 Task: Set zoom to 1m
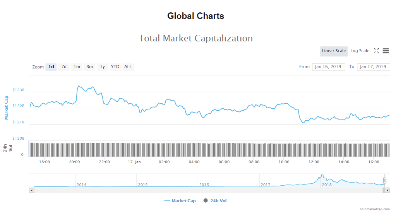(x=77, y=67)
